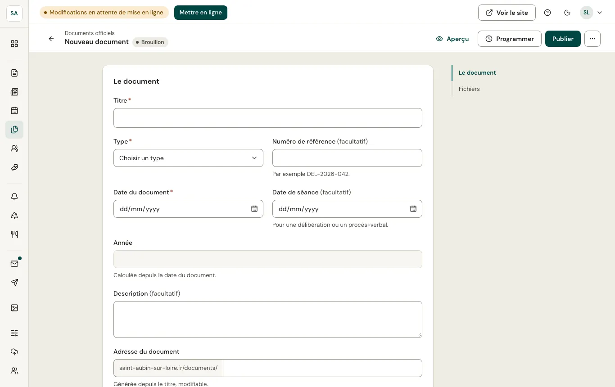The width and height of the screenshot is (615, 387).
Task: Click the 'Mettre en ligne' button
Action: 201,13
